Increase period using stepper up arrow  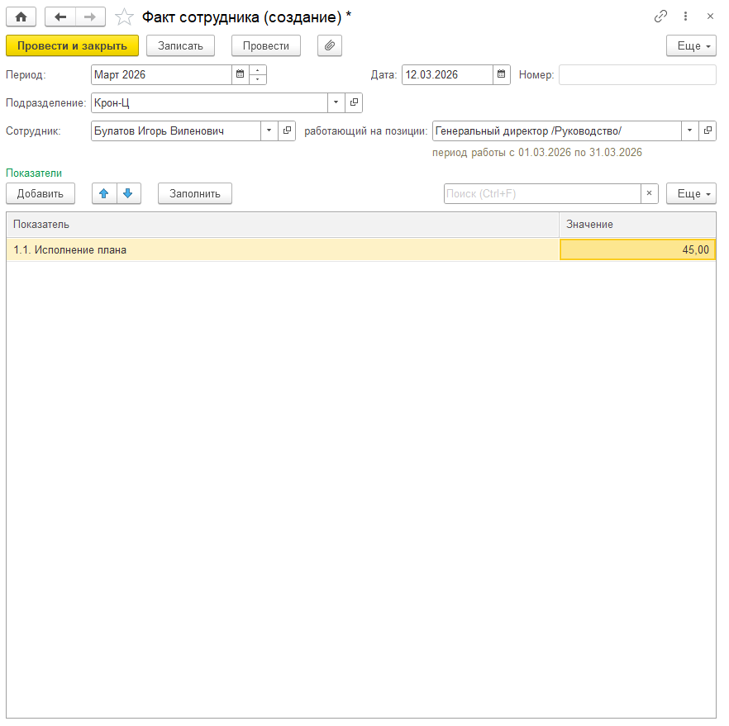tap(258, 70)
